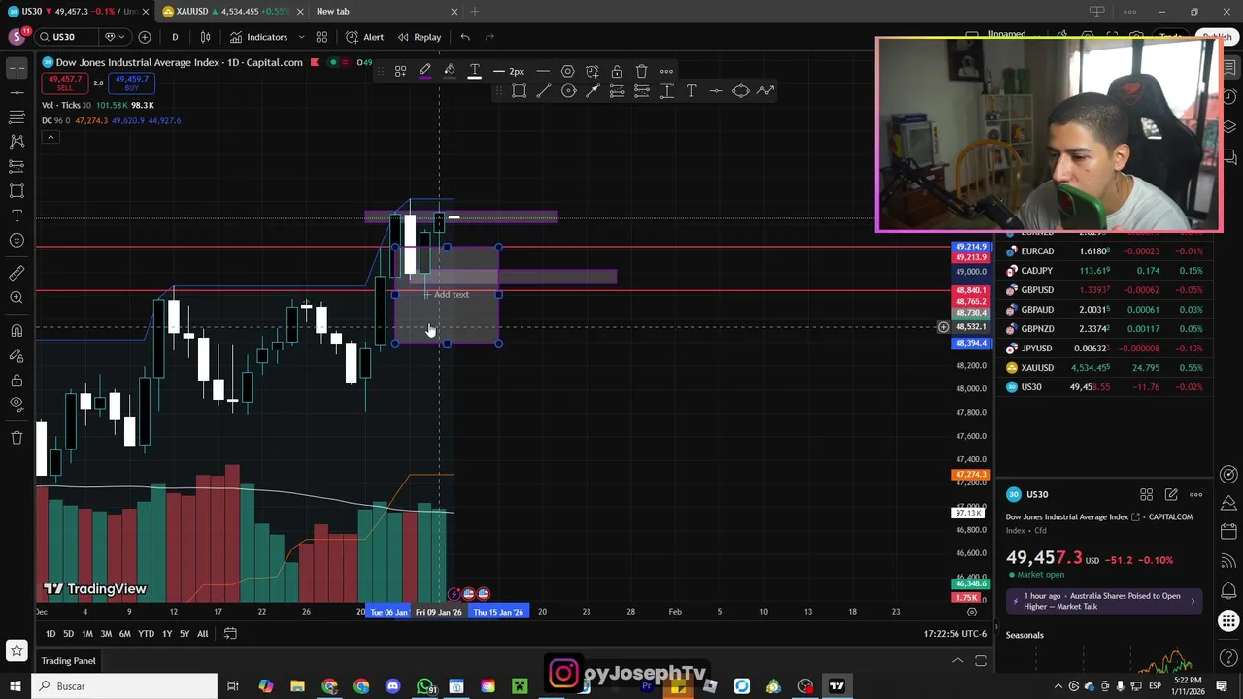
Task: Select the rectangle tool in favorites bar
Action: tap(519, 91)
